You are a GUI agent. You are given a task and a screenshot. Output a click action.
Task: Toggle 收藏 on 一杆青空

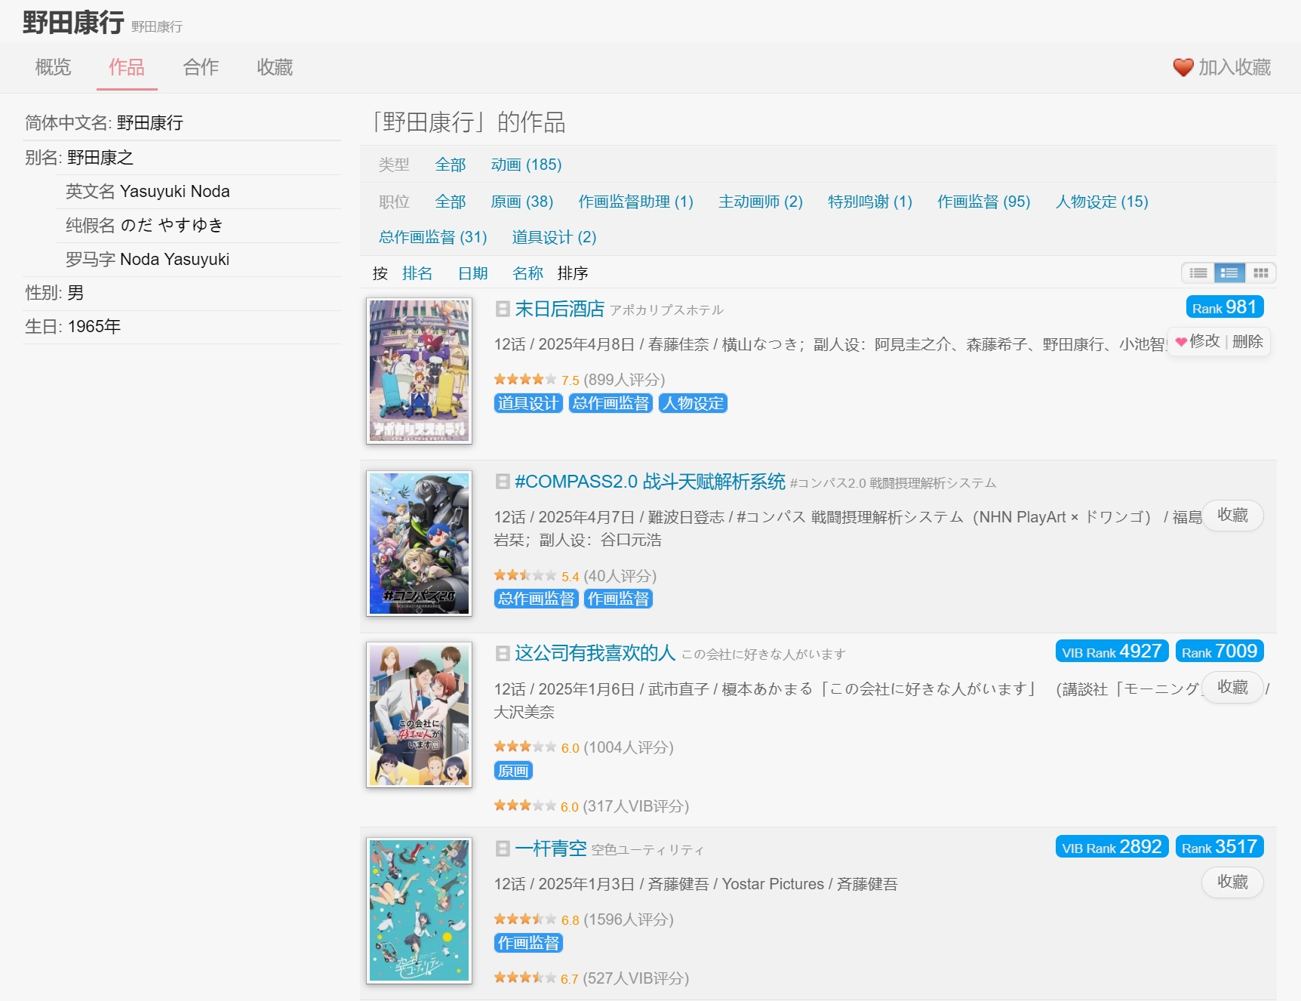point(1232,882)
